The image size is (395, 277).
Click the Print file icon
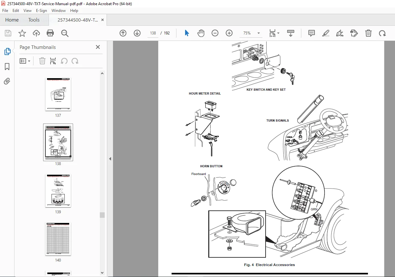tap(50, 33)
